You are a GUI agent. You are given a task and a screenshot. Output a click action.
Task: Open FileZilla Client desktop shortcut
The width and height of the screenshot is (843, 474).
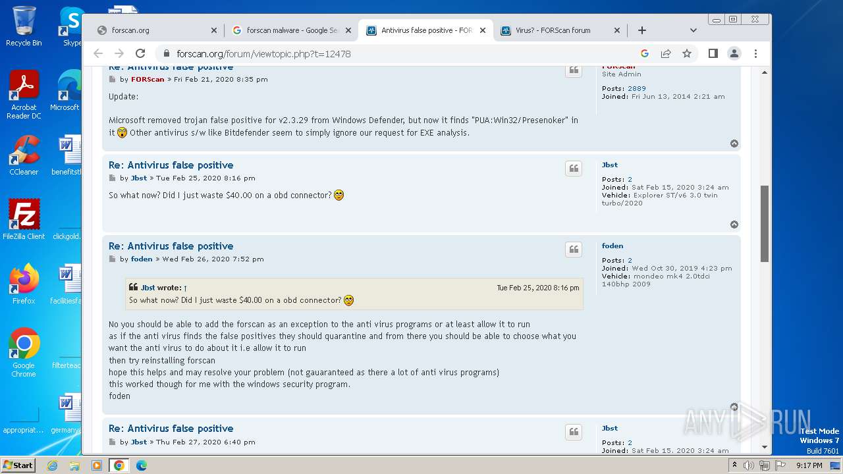(24, 219)
